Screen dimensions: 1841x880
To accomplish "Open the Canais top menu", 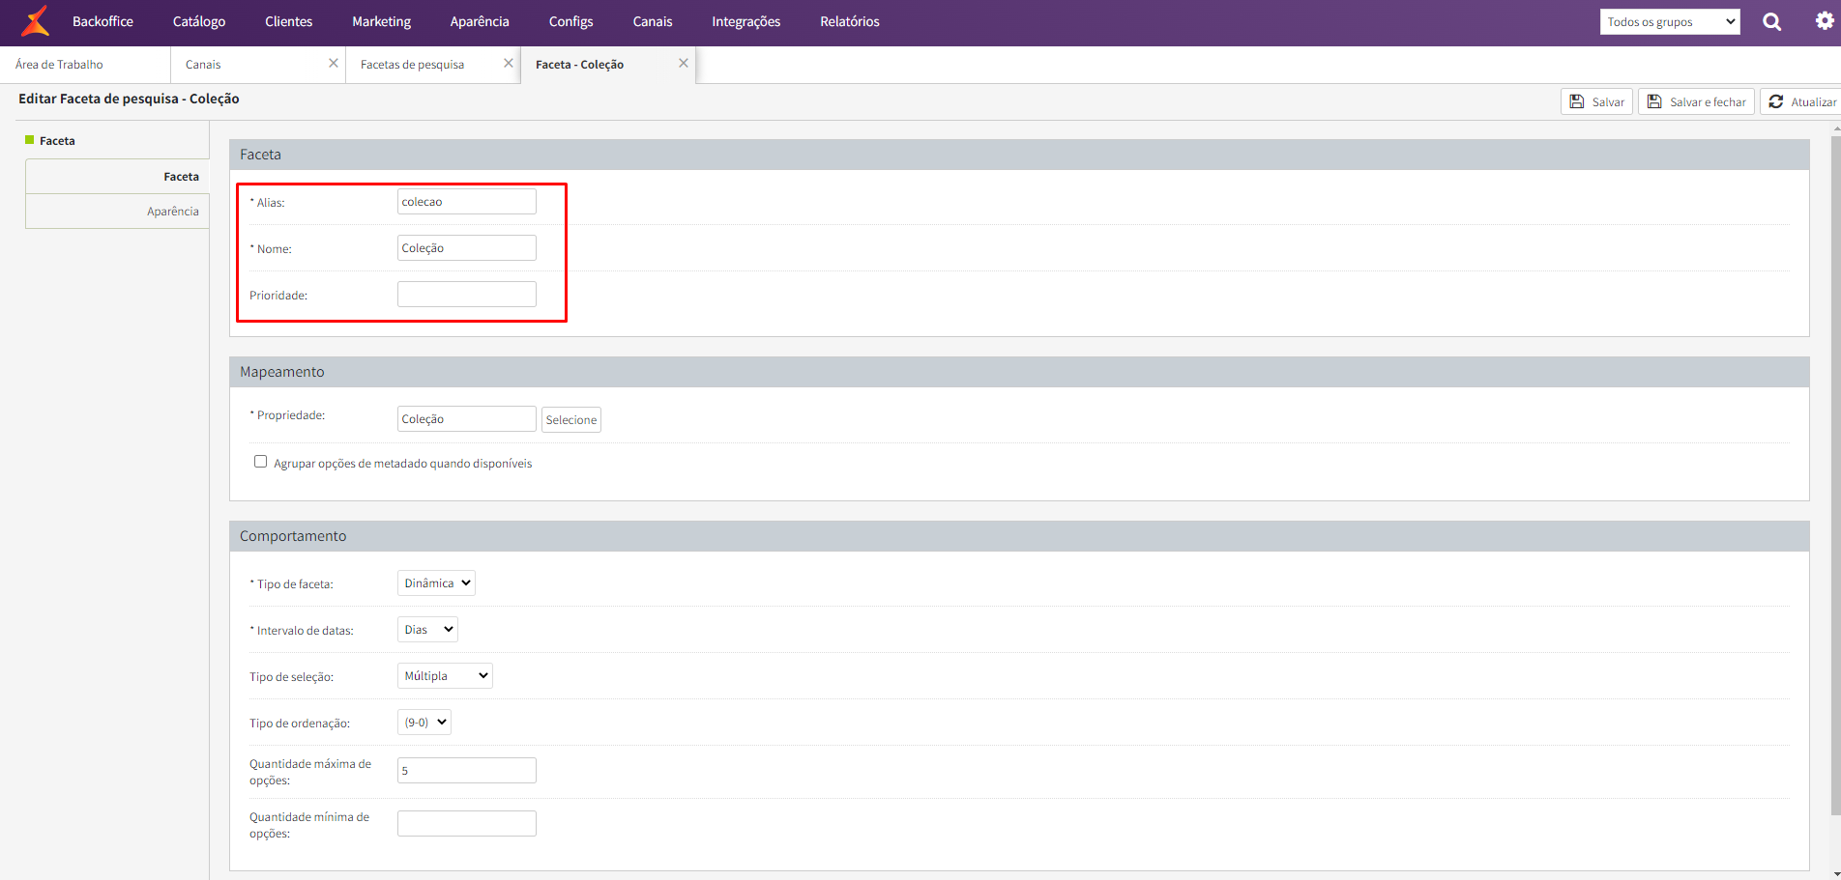I will (x=653, y=21).
